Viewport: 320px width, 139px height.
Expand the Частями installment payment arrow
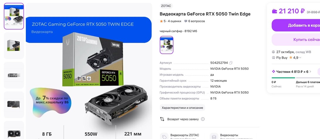pyautogui.click(x=310, y=72)
